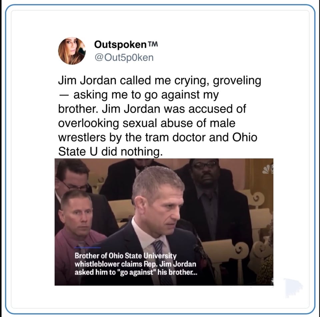This screenshot has height=317, width=320.
Task: Open the Outspoken profile avatar
Action: click(x=72, y=51)
